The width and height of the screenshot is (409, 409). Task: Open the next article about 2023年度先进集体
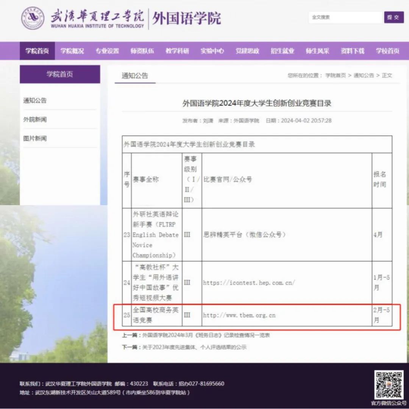point(194,347)
